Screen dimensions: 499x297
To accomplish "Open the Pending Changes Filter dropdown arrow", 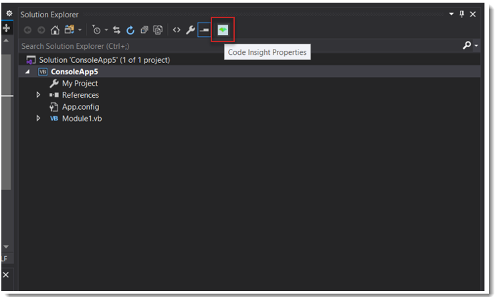I will pos(107,30).
